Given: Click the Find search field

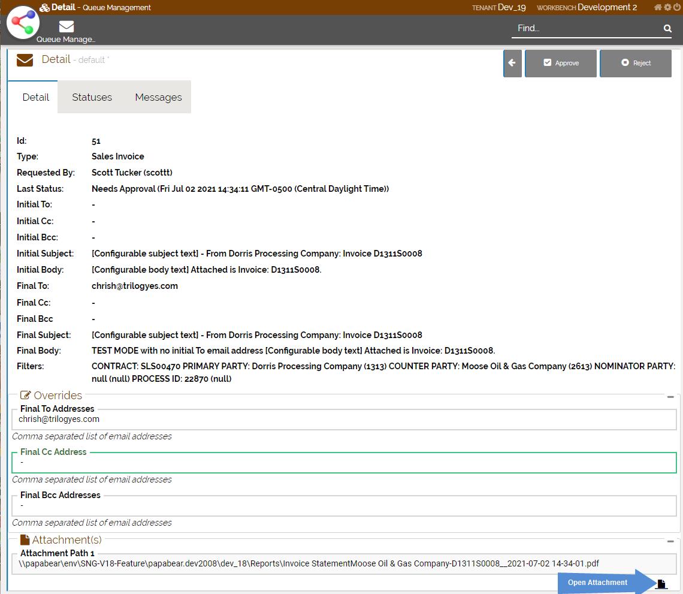Looking at the screenshot, I should pyautogui.click(x=587, y=28).
